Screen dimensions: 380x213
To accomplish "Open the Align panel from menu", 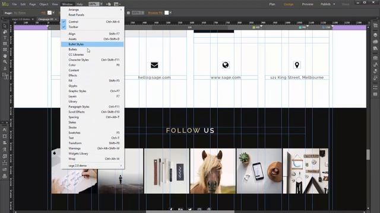I will pyautogui.click(x=93, y=34).
